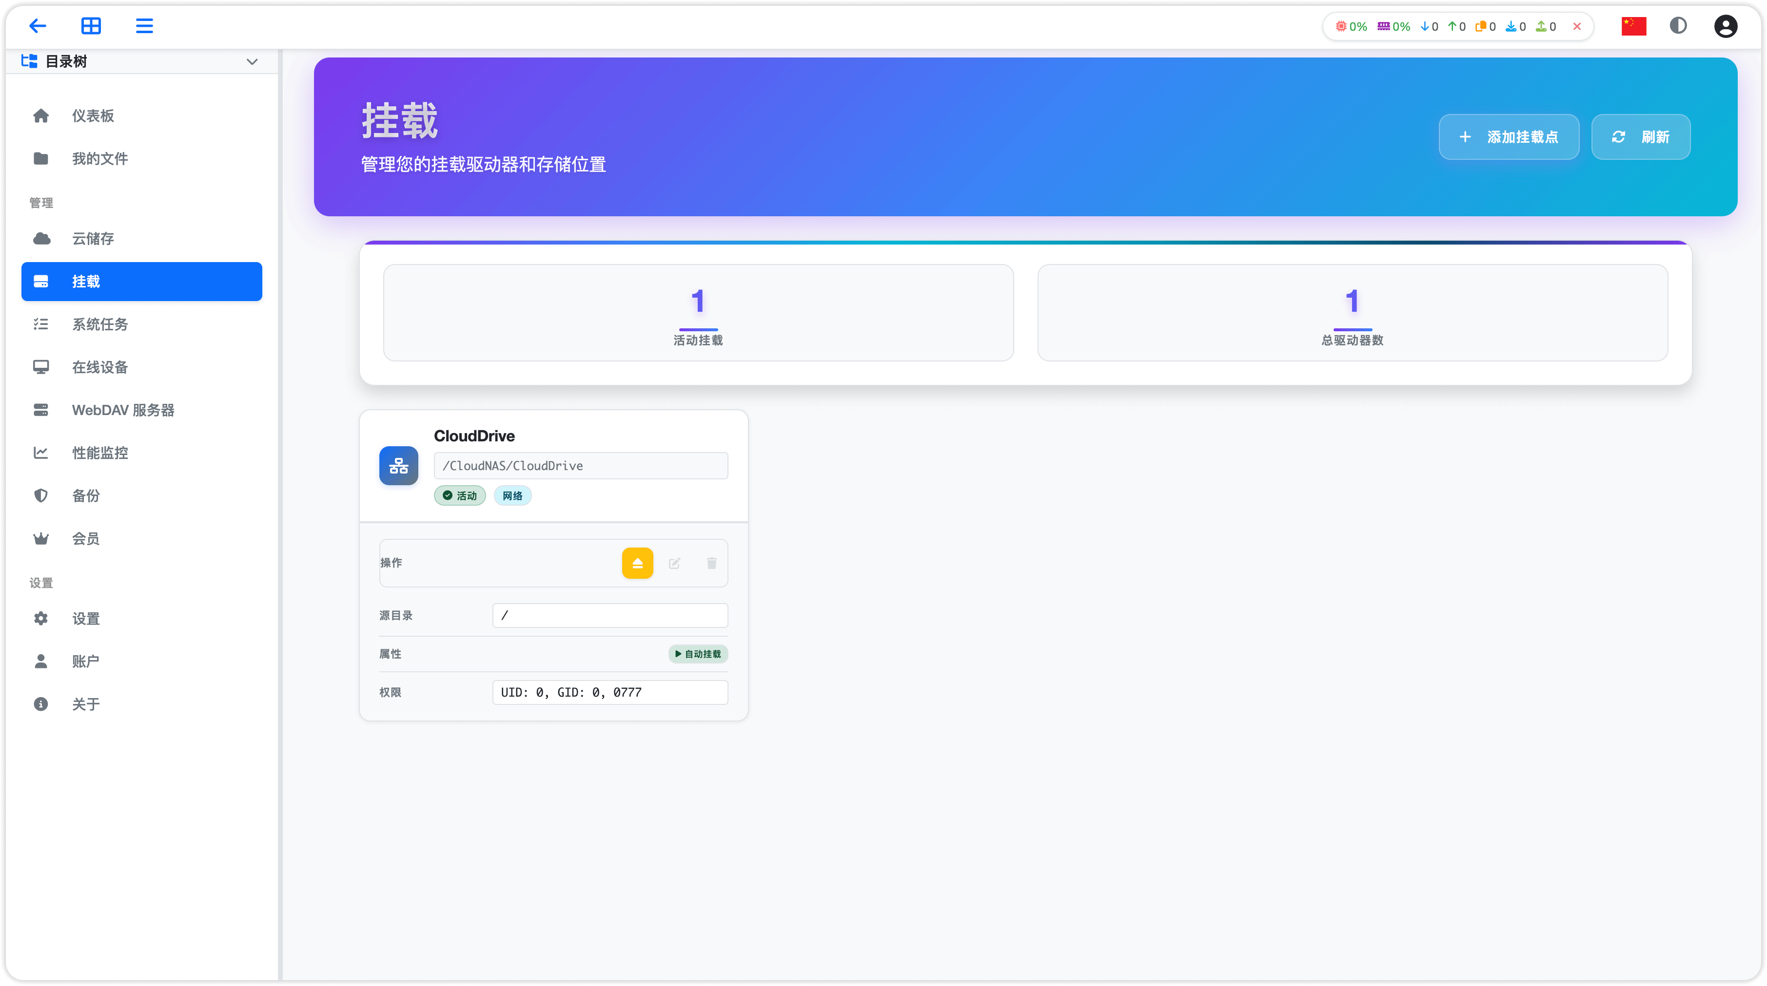Click the trash delete mount icon
The image size is (1767, 986).
click(711, 563)
